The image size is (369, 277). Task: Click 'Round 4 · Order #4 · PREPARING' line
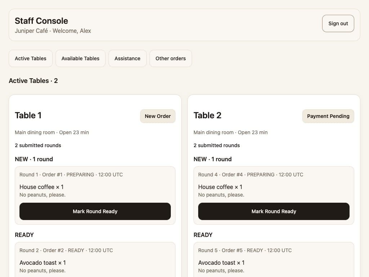click(251, 175)
